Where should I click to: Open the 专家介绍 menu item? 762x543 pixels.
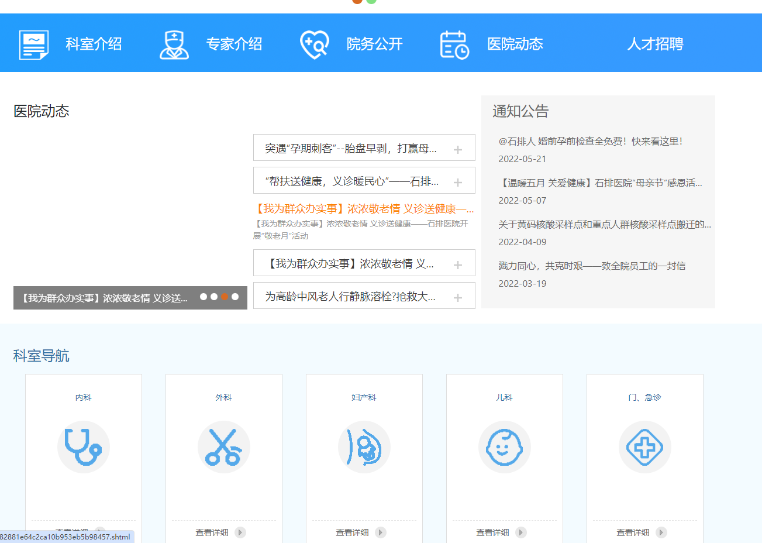(234, 44)
